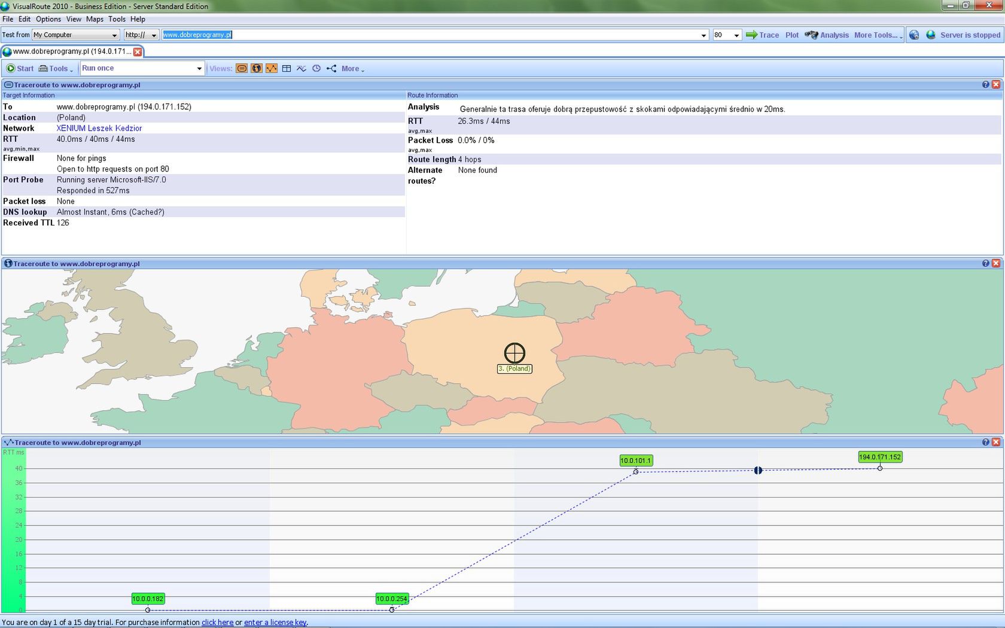The width and height of the screenshot is (1005, 628).
Task: Click the 'enter a license key' link
Action: (x=275, y=622)
